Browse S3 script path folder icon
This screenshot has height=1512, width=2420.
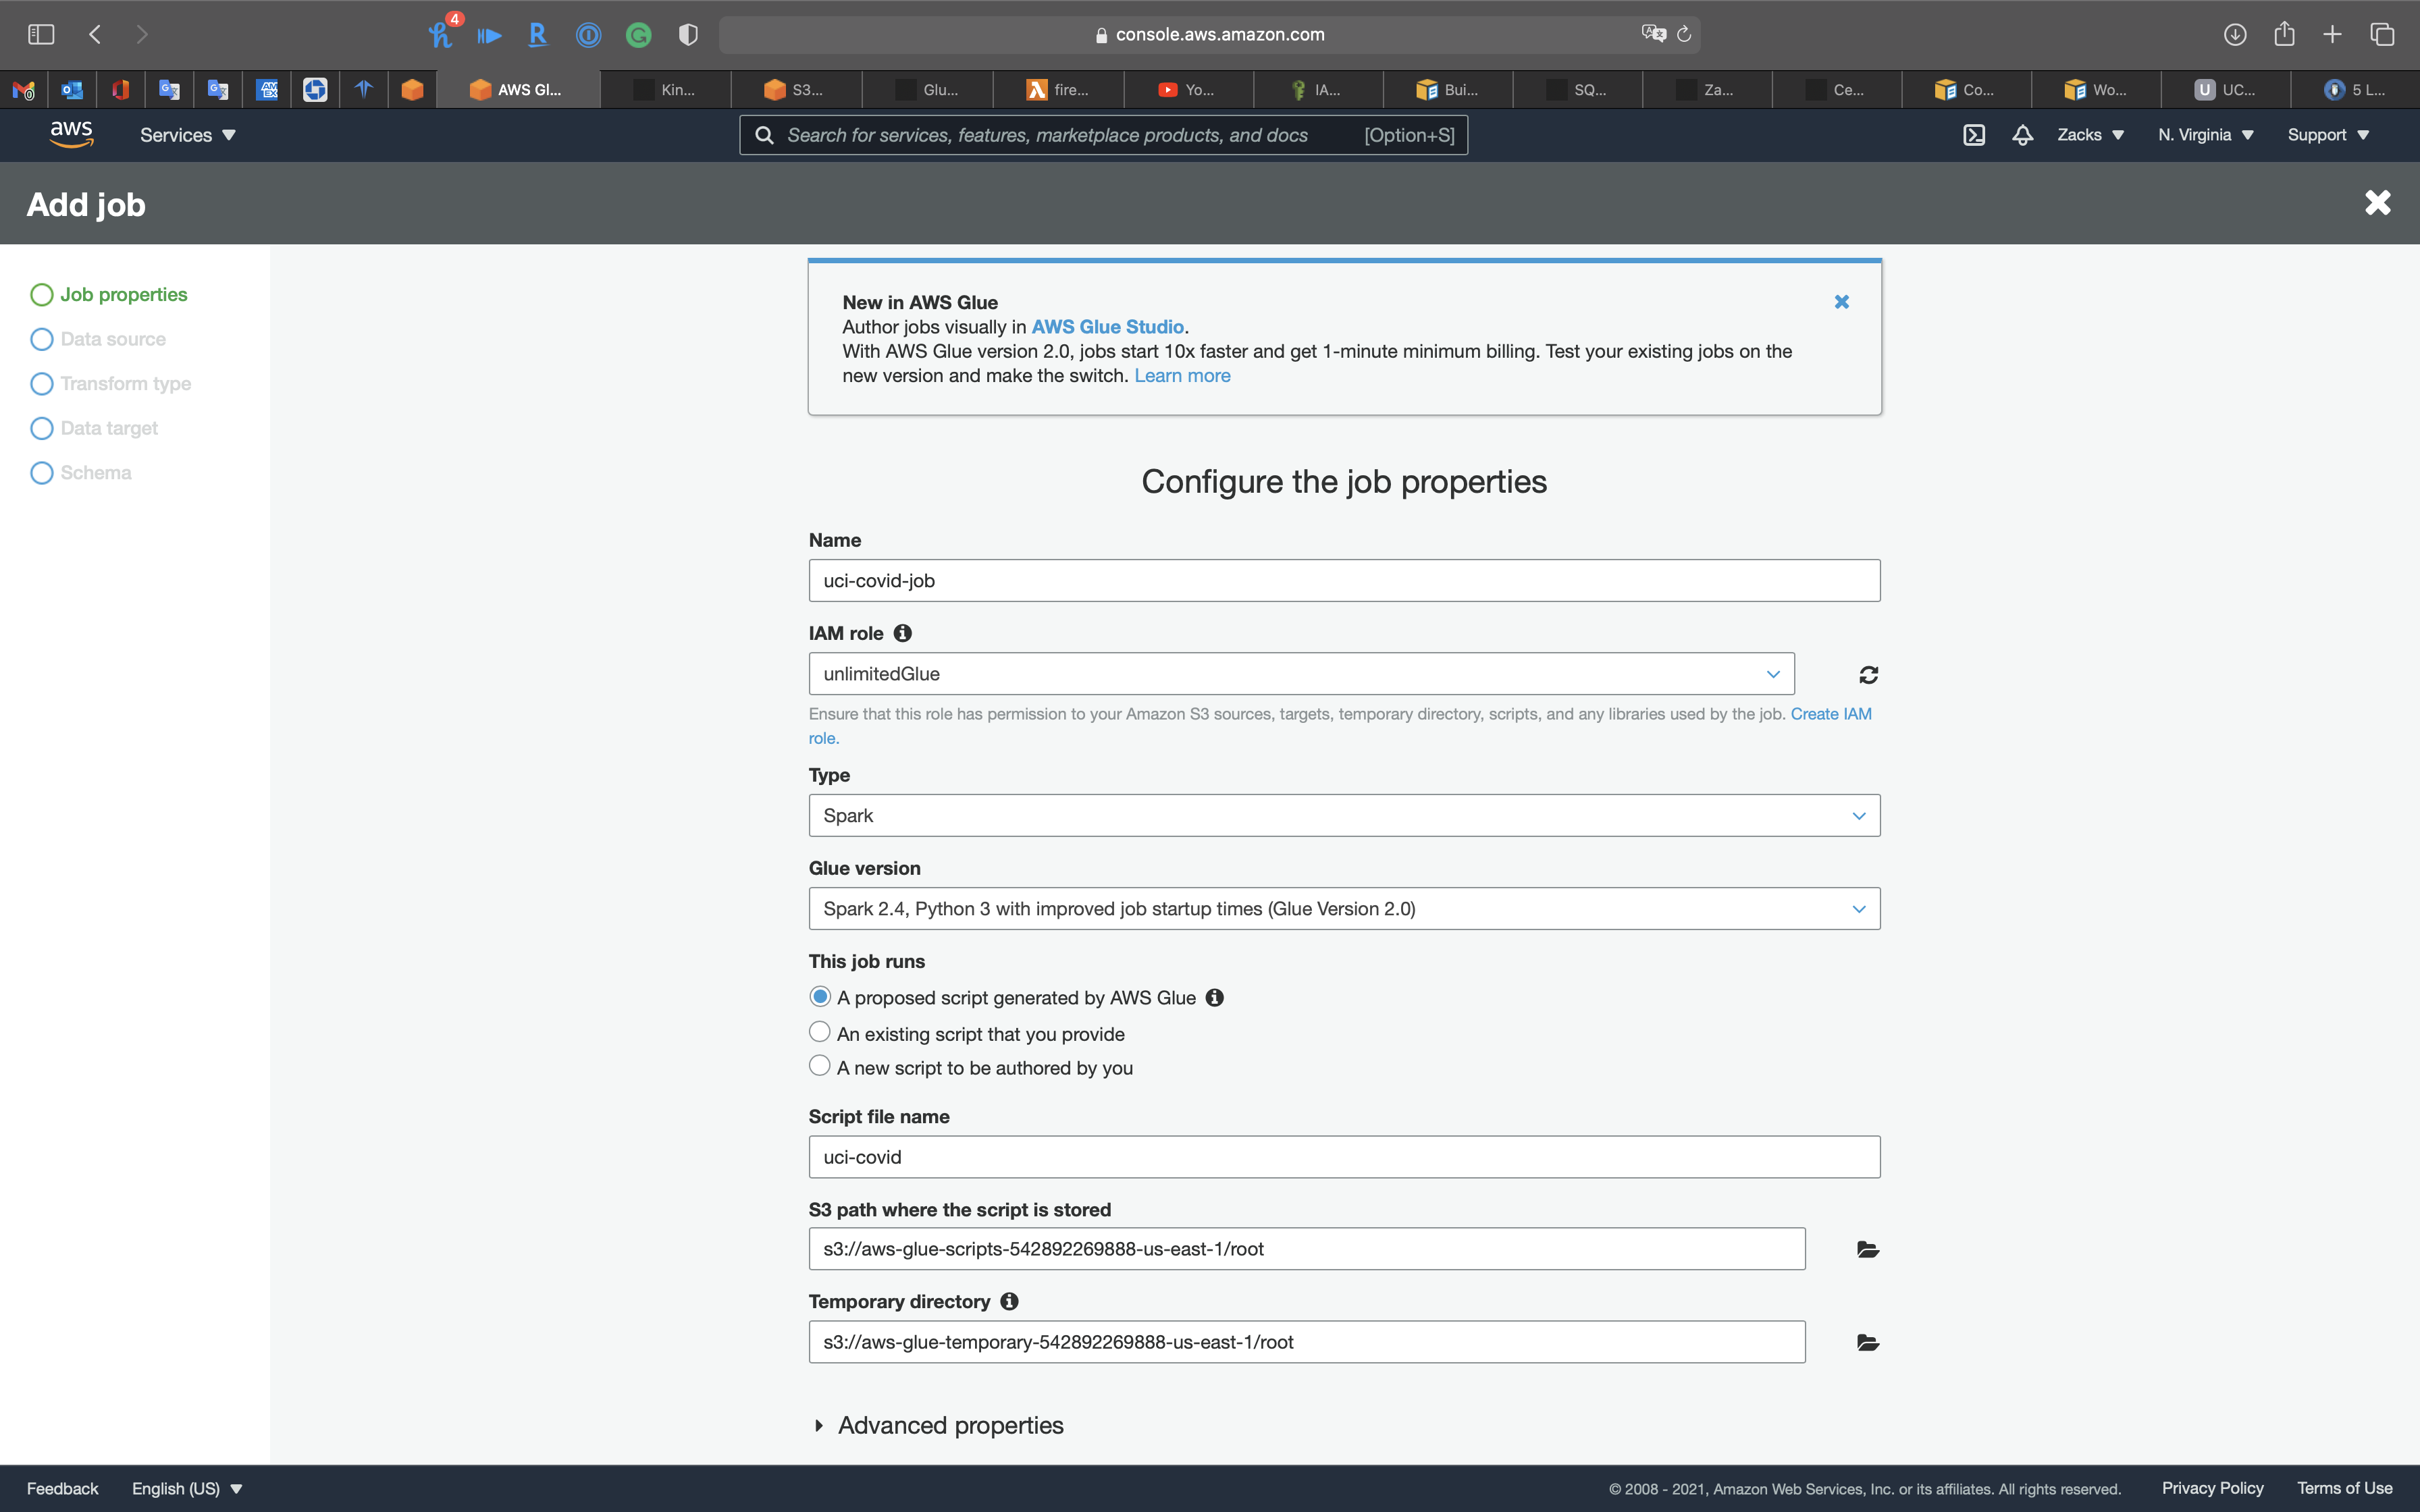click(x=1867, y=1249)
